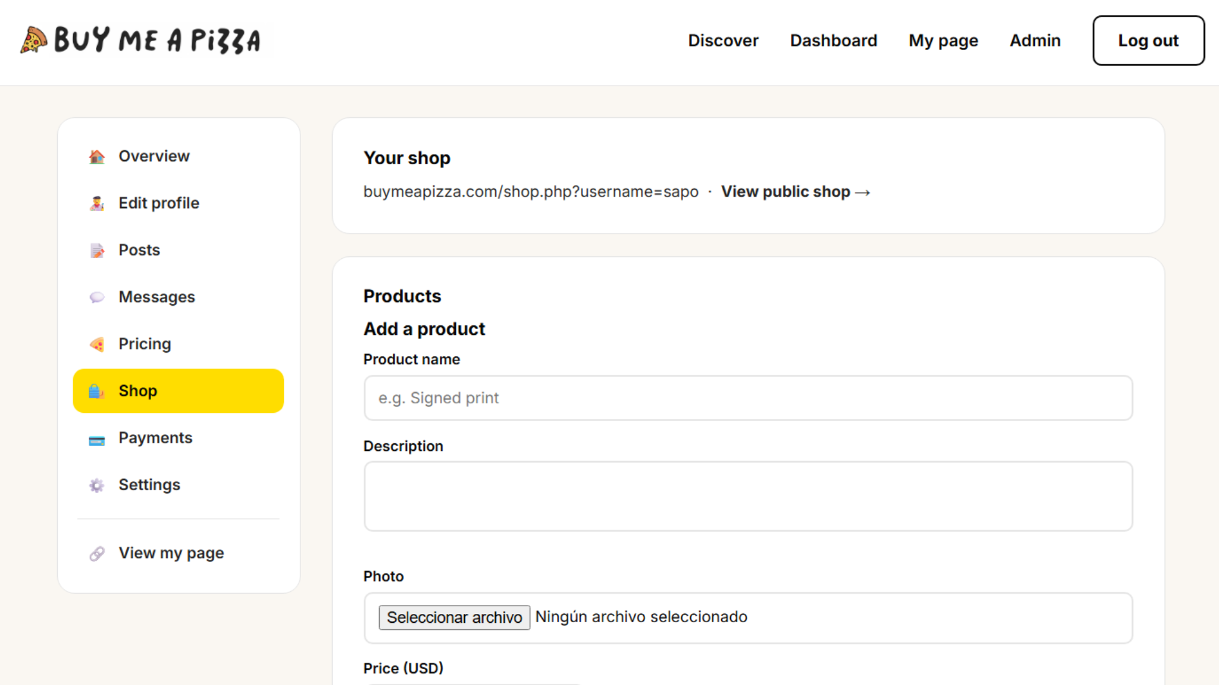This screenshot has width=1219, height=685.
Task: Open Messages in the sidebar
Action: [x=178, y=297]
